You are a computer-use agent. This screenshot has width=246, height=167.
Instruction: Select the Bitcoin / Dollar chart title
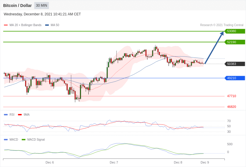tap(17, 6)
